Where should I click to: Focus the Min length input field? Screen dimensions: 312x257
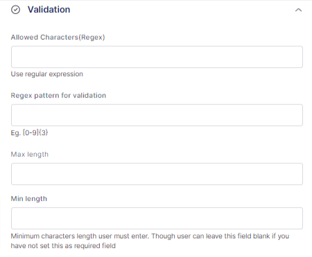tap(157, 218)
